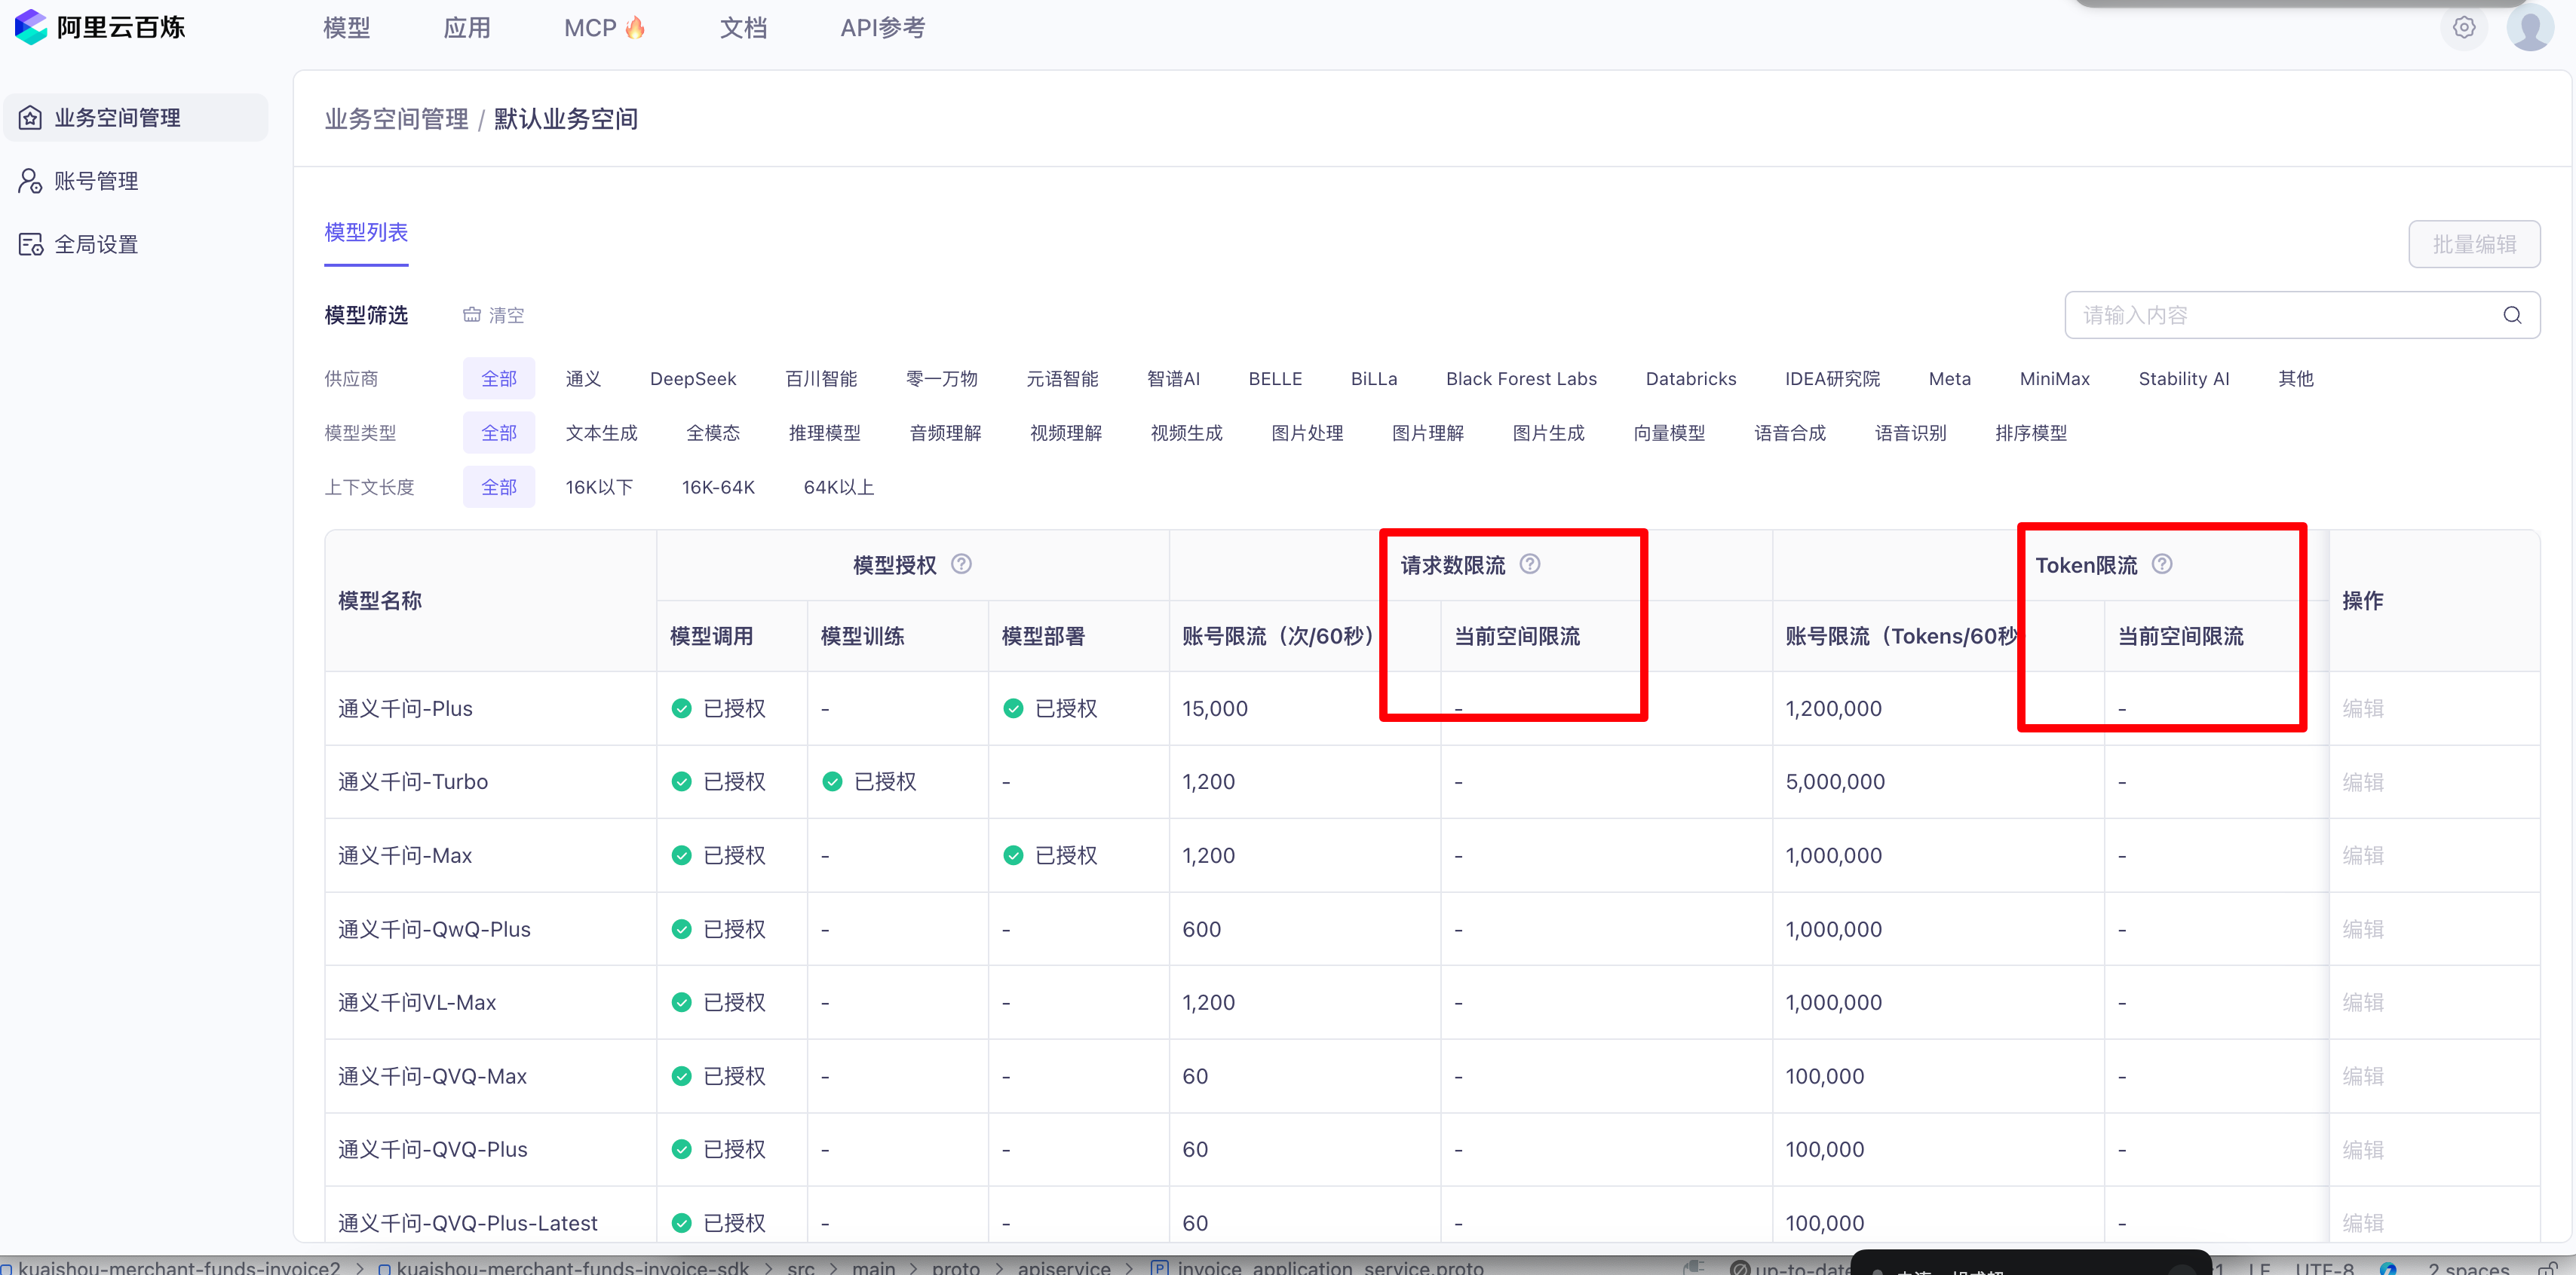Click 编辑 for 通义千问-Turbo row
The width and height of the screenshot is (2576, 1275).
point(2362,782)
